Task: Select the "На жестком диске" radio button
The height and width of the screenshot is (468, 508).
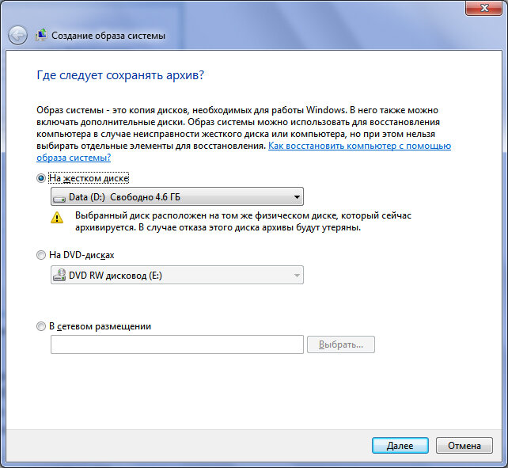Action: point(41,179)
